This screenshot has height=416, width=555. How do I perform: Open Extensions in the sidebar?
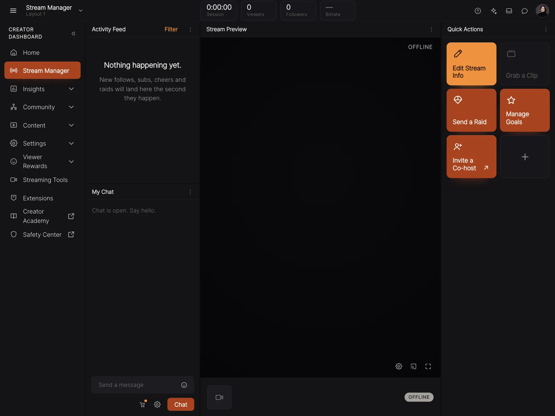[42, 198]
